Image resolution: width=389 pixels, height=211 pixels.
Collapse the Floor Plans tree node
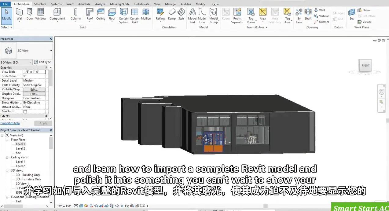tap(7, 140)
